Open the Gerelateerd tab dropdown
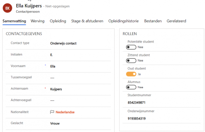 pos(176,21)
